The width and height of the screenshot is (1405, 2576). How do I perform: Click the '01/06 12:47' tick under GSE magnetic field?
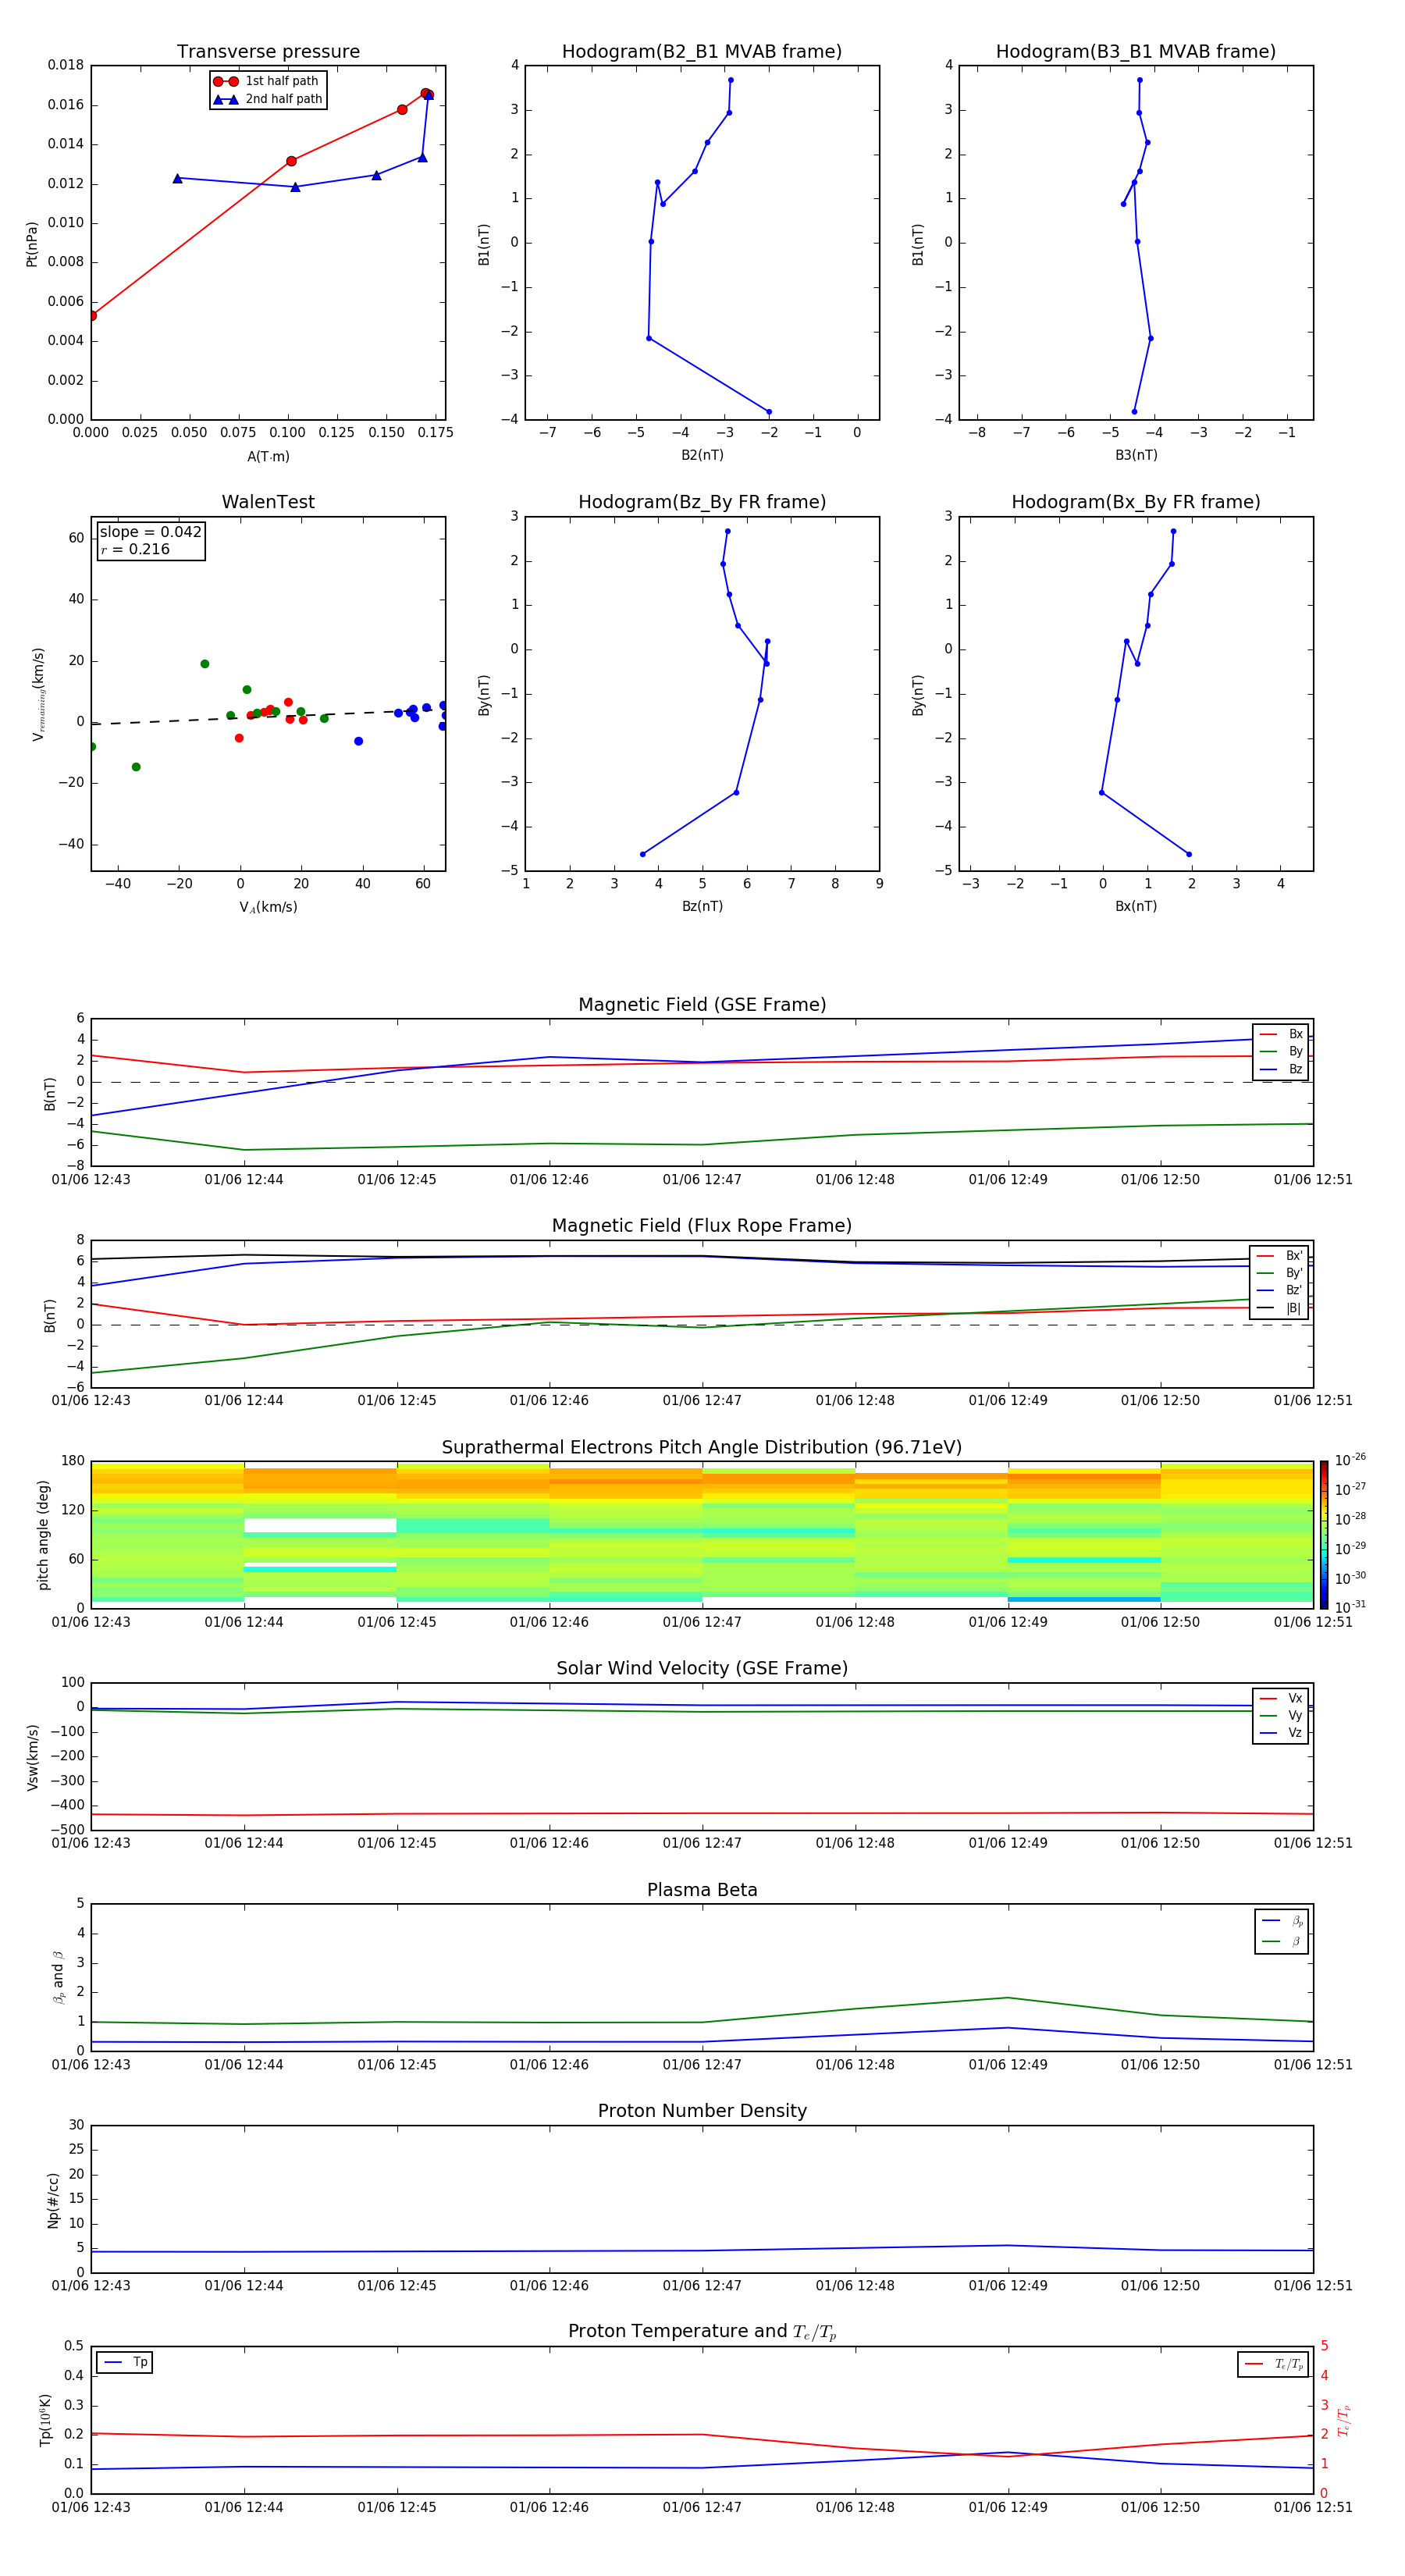702,1180
